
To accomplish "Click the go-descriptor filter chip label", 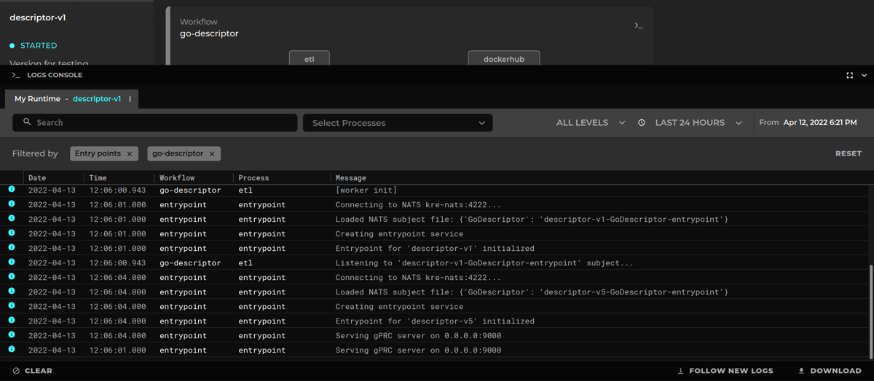I will (x=178, y=154).
